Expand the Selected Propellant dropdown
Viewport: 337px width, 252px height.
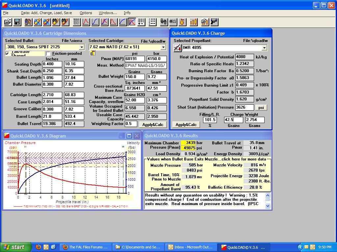pyautogui.click(x=264, y=48)
